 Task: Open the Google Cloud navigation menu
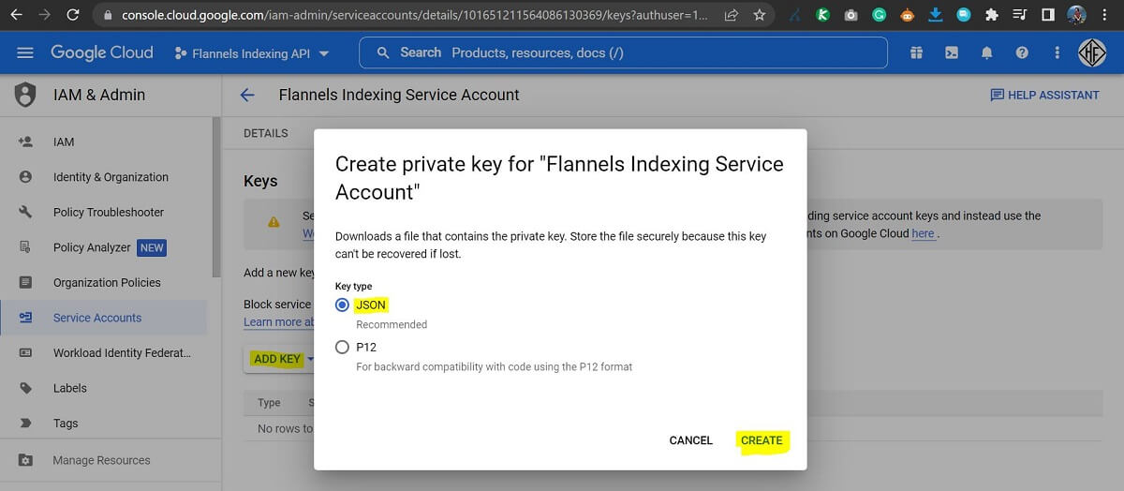[25, 53]
